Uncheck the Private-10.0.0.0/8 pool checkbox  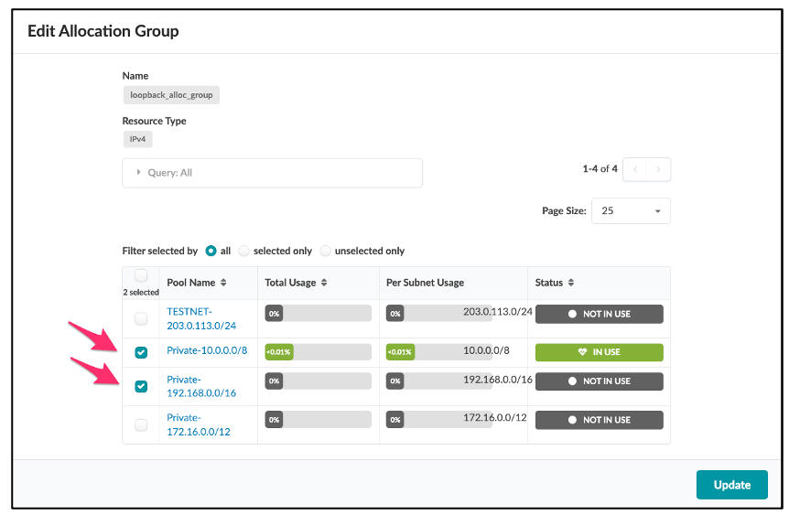[141, 352]
